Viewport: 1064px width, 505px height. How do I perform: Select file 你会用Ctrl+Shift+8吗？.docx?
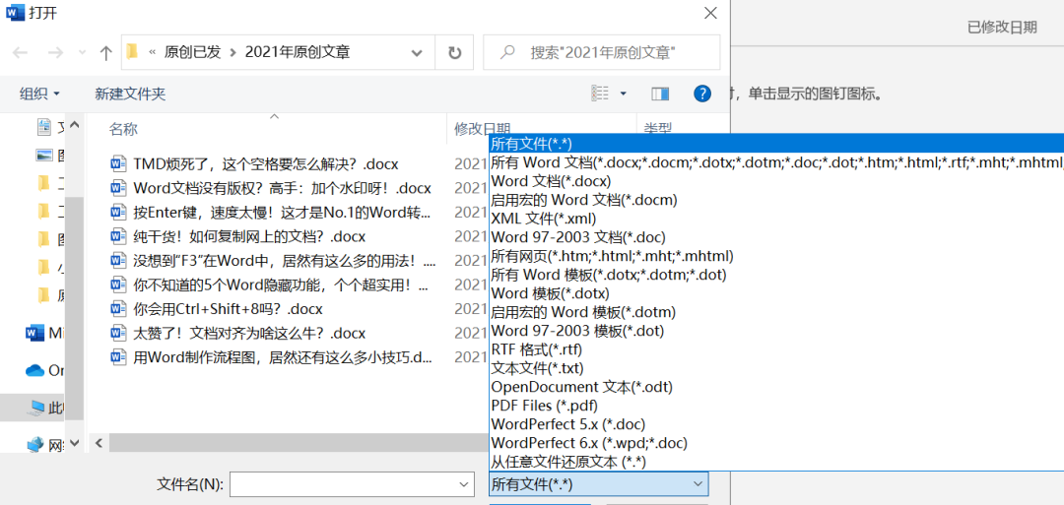click(228, 309)
